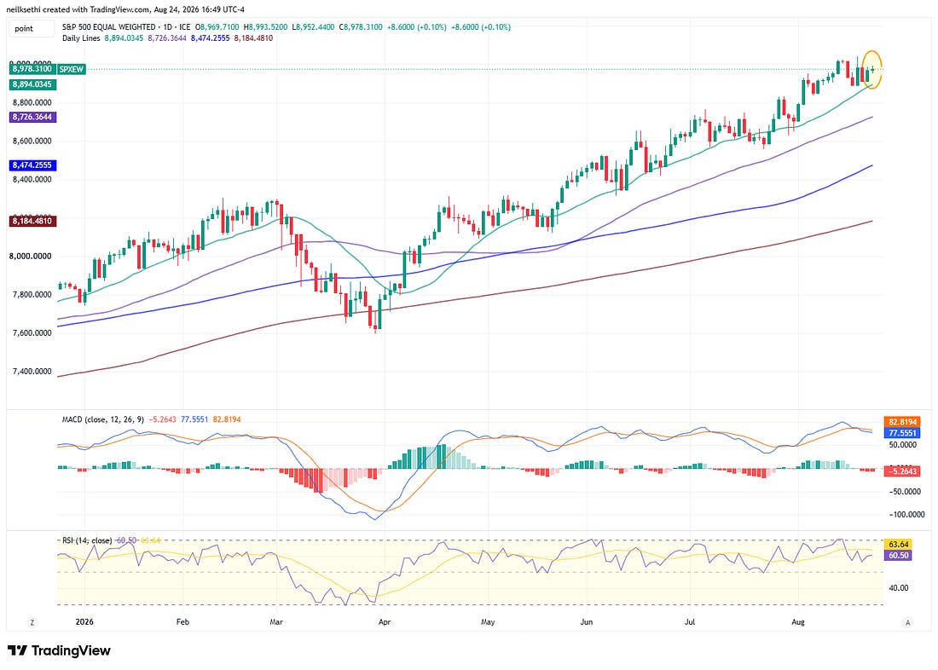
Task: Open the Daily Lines indicator legend
Action: click(x=81, y=38)
